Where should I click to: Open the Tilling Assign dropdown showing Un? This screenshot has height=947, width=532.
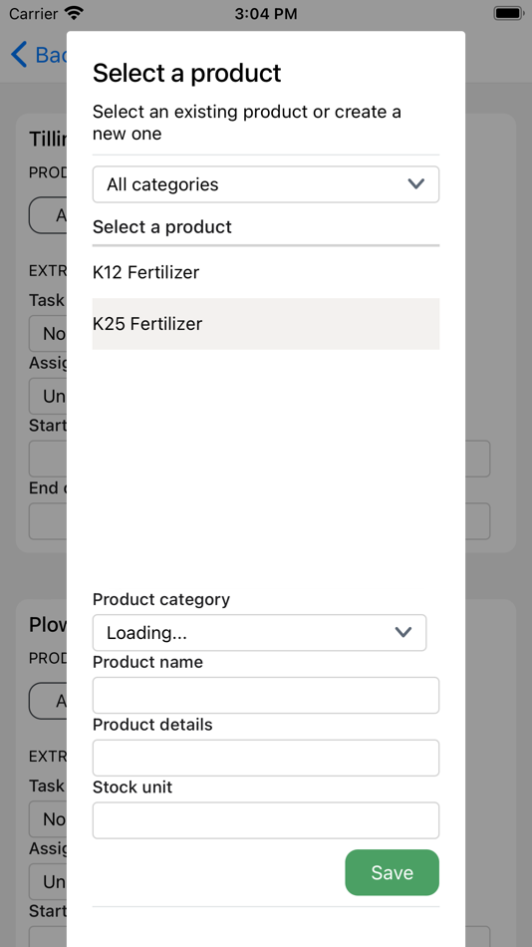point(48,396)
